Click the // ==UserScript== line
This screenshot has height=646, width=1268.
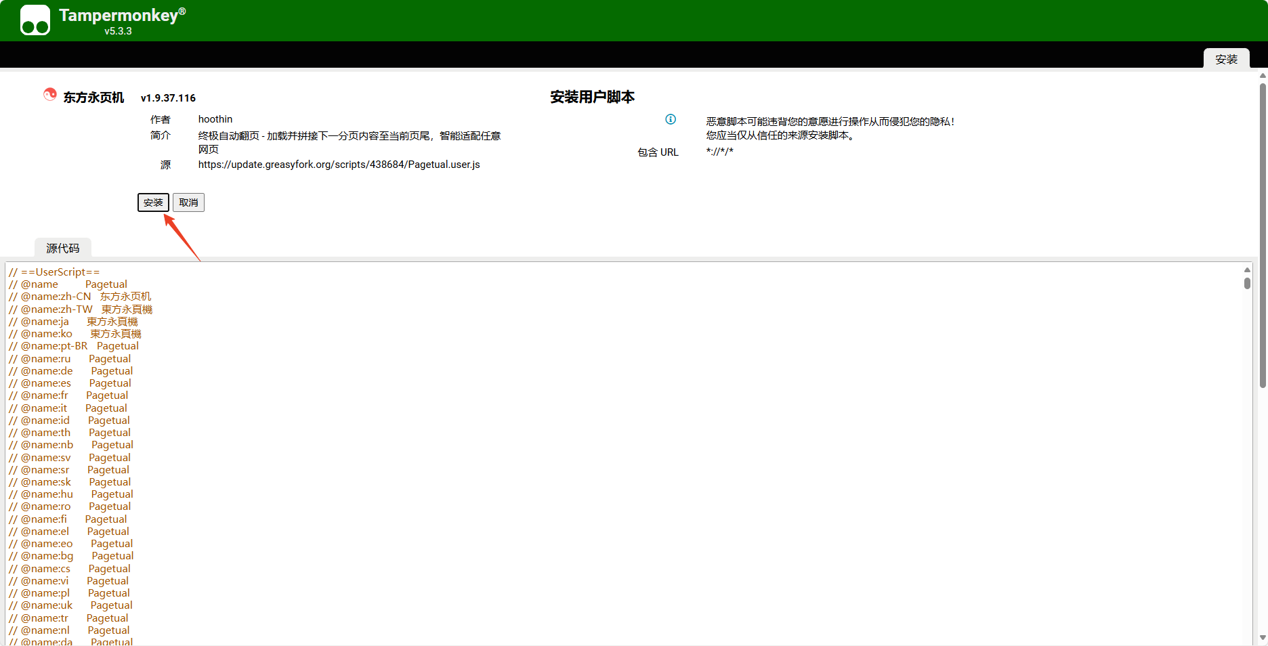coord(54,272)
